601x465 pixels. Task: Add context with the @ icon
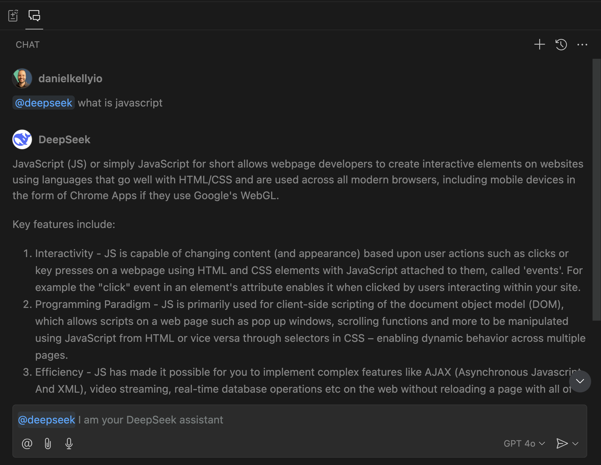(x=27, y=444)
